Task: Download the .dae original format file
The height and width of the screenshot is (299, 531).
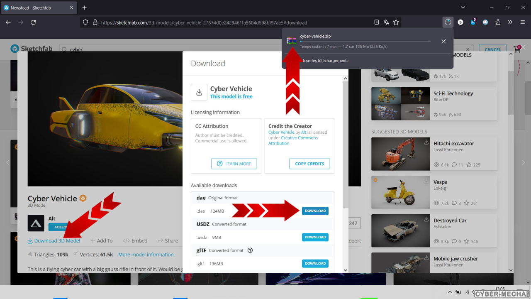Action: (315, 211)
